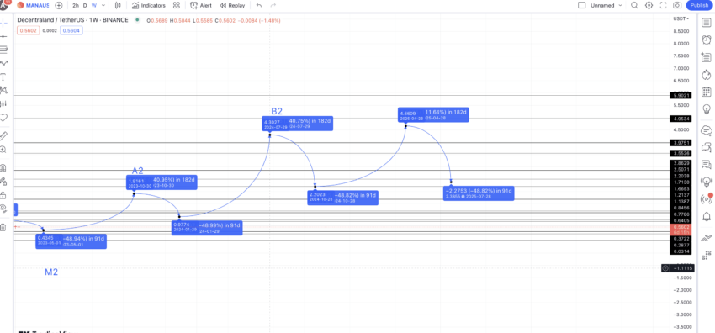Open Quick Search magnifier
This screenshot has height=333, width=715.
(x=634, y=6)
